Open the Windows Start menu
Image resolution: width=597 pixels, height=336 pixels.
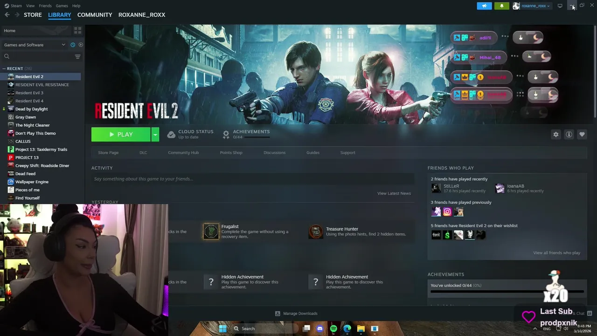coord(222,329)
